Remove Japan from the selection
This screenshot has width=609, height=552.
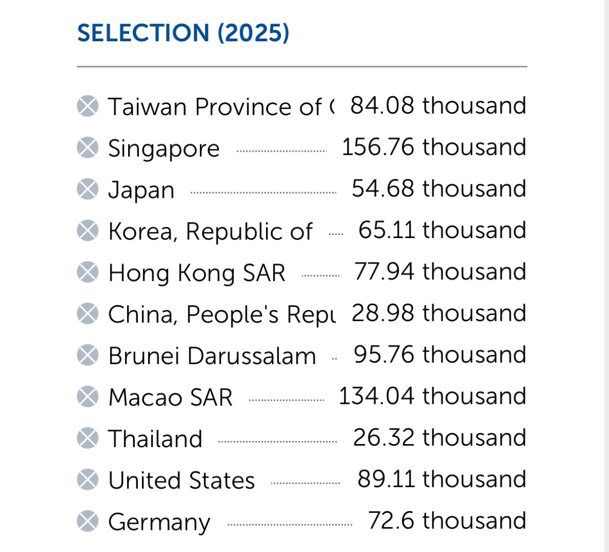[87, 189]
